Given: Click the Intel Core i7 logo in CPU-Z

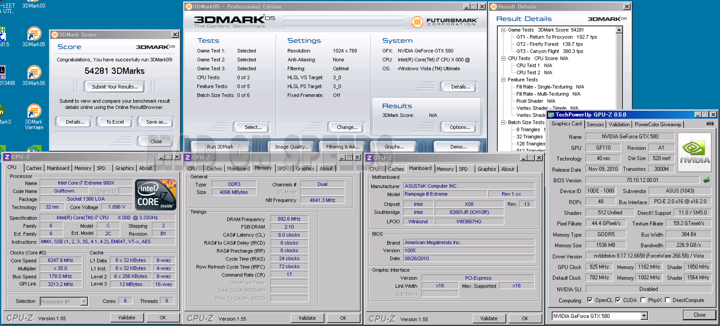Looking at the screenshot, I should pos(156,195).
